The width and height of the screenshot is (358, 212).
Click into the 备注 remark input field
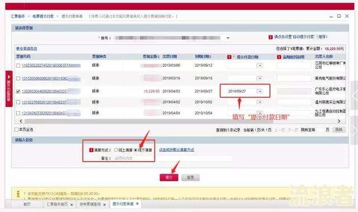click(173, 158)
